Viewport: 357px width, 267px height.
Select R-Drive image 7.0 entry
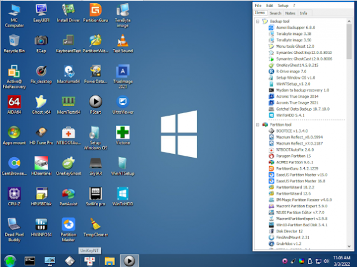point(291,71)
